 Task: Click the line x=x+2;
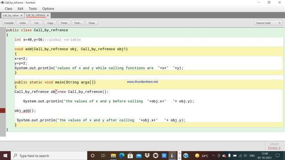point(21,59)
